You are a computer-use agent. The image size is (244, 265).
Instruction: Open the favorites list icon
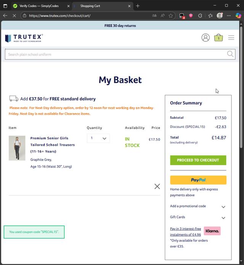tap(210, 16)
